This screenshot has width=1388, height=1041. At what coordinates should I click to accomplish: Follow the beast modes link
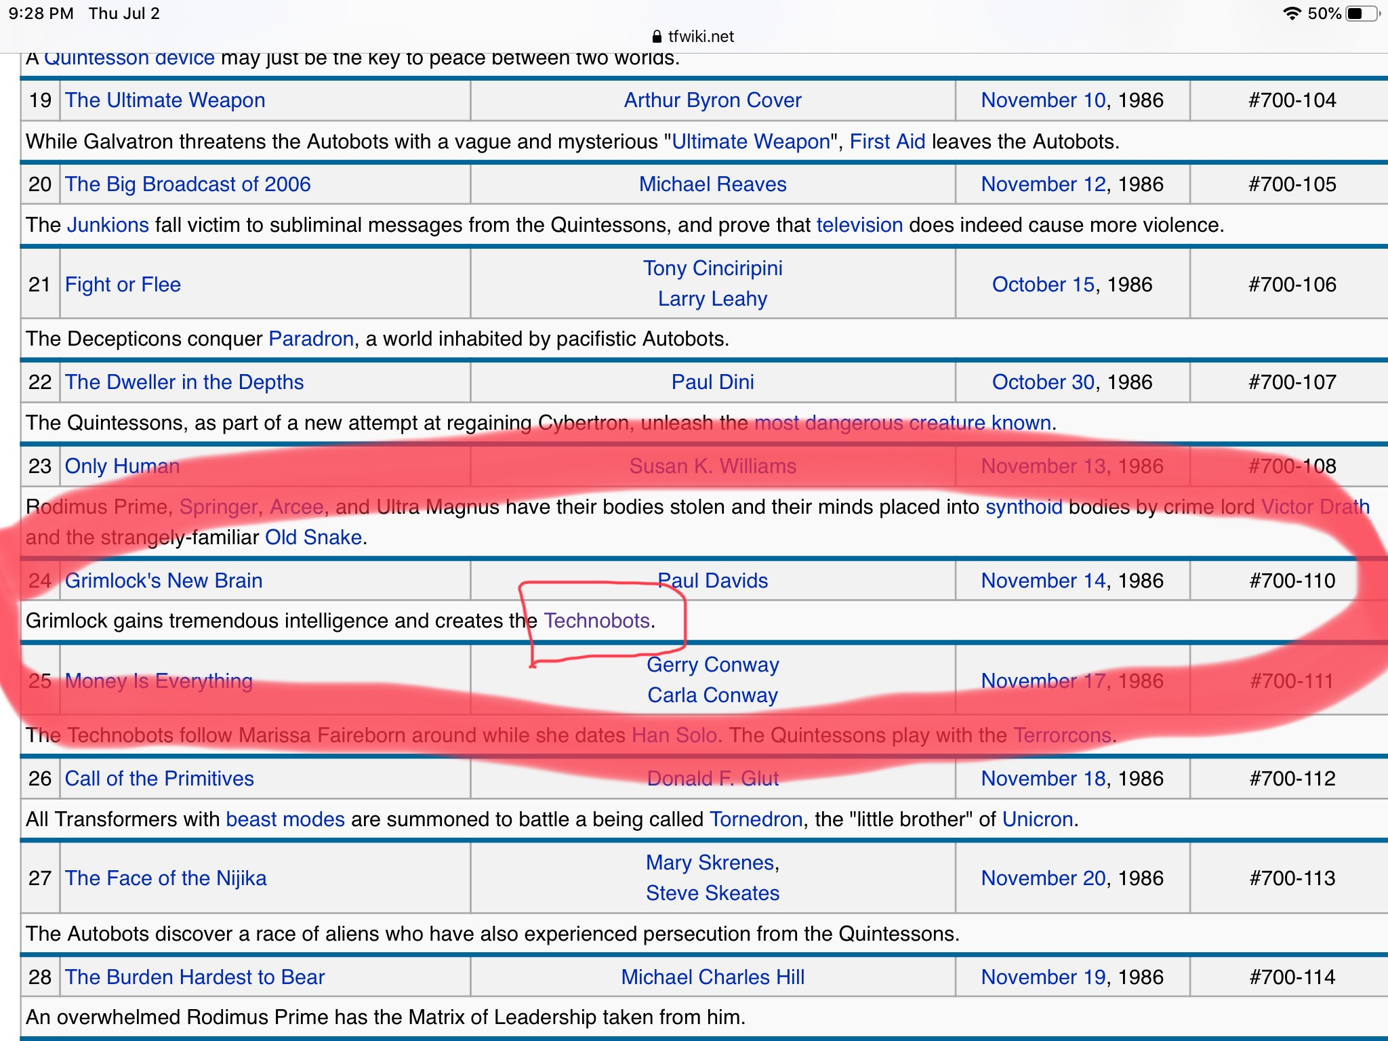pos(285,819)
